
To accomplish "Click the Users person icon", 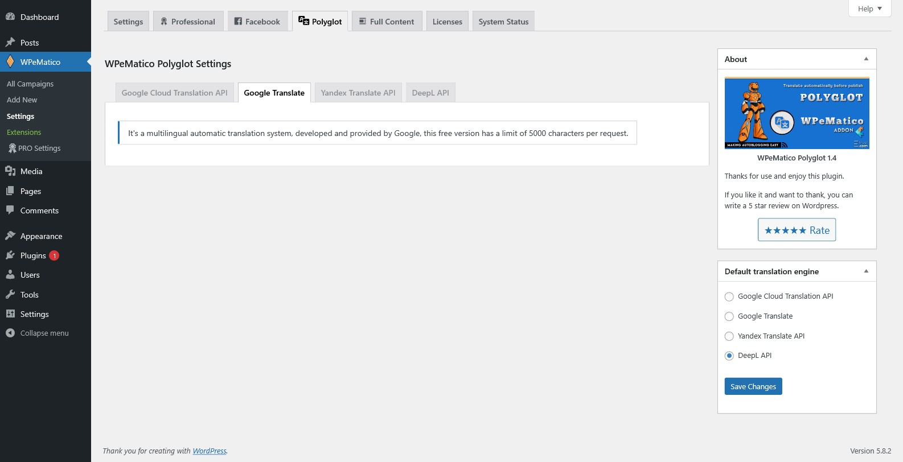I will (x=10, y=275).
